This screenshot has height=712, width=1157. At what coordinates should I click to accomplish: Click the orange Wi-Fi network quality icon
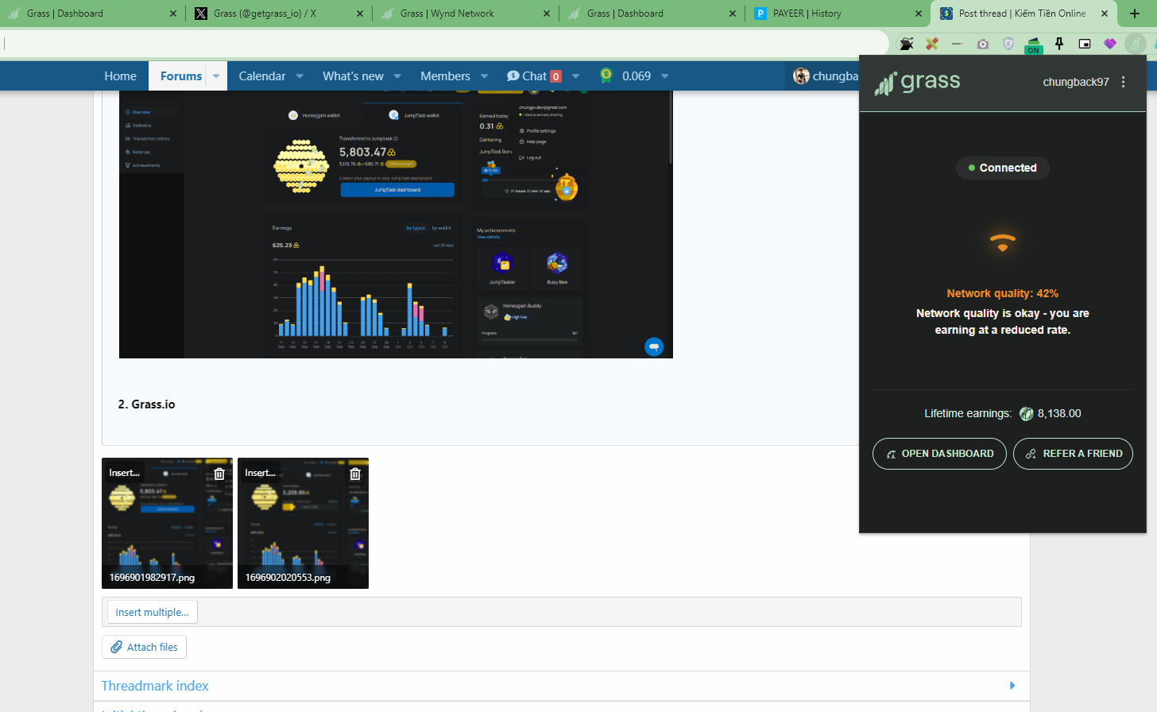pyautogui.click(x=1002, y=242)
